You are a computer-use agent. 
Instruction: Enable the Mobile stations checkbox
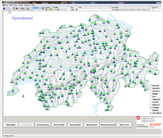pyautogui.click(x=151, y=94)
